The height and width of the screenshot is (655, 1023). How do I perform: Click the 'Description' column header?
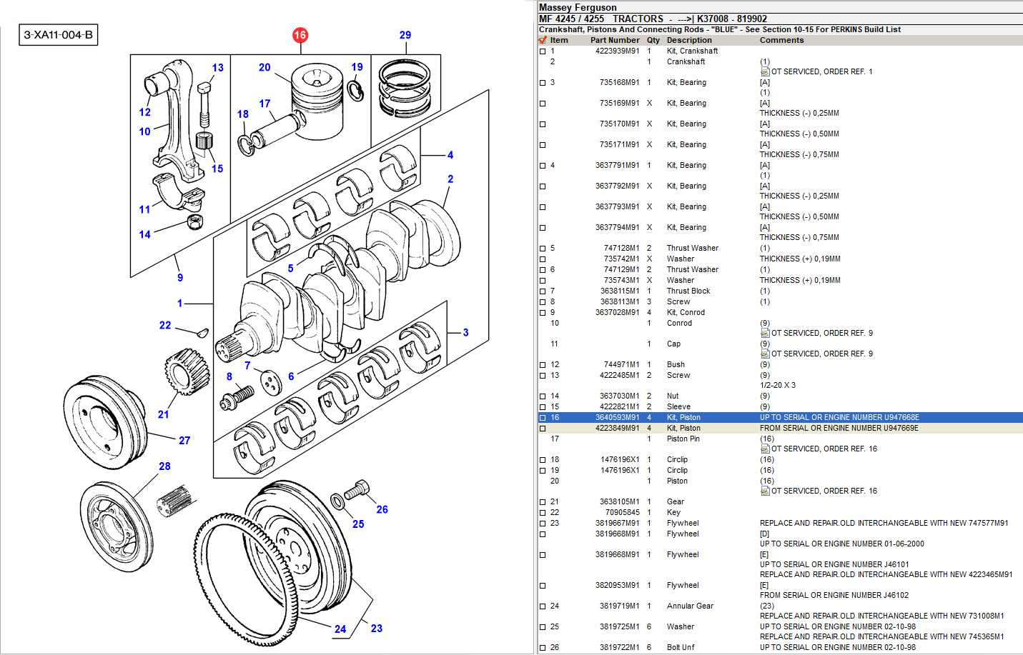[688, 40]
